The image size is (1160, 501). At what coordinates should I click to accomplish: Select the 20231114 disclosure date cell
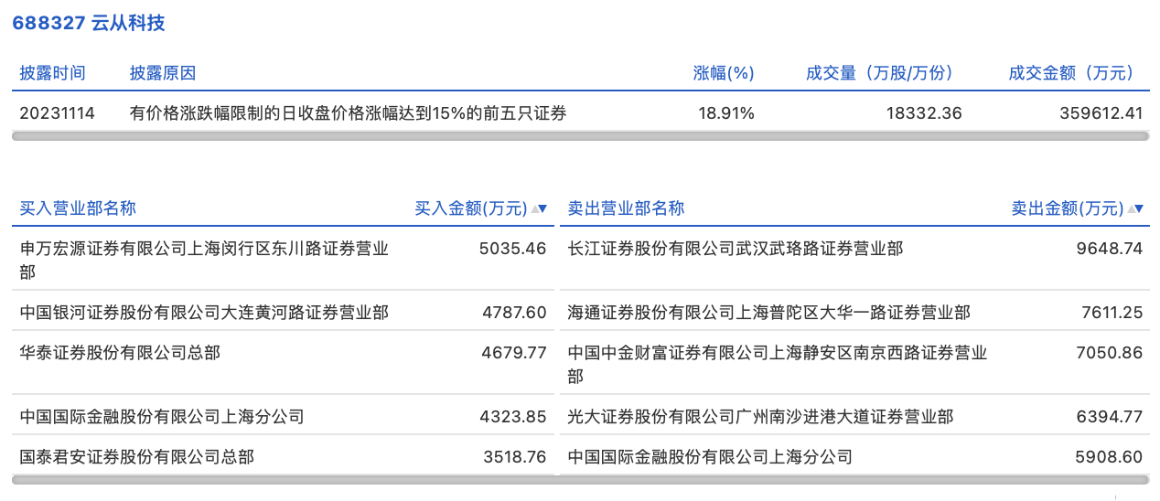(x=57, y=113)
